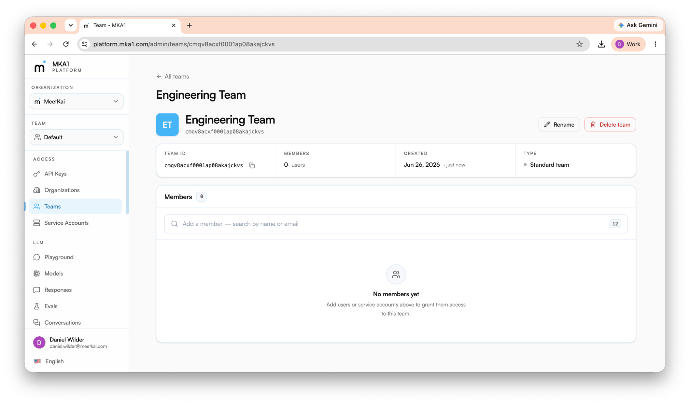Click the 12 badge in member search
The width and height of the screenshot is (690, 405).
[615, 224]
